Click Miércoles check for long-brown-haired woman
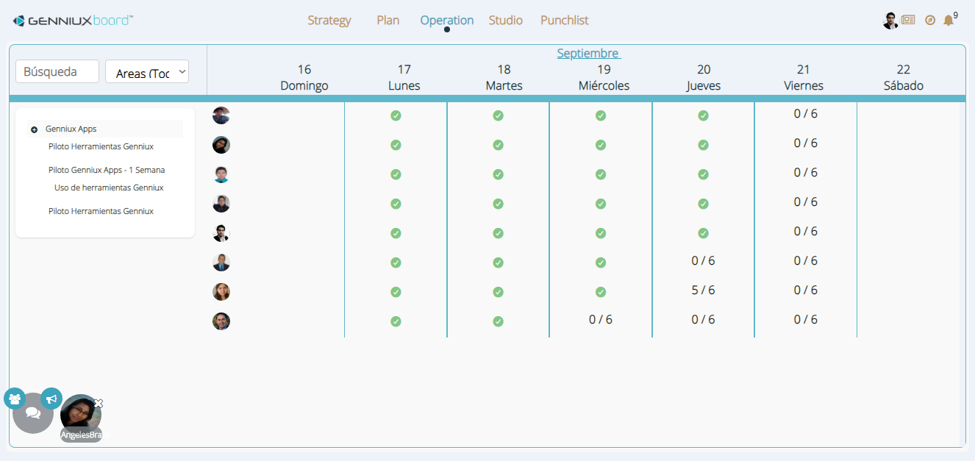The height and width of the screenshot is (461, 975). (x=601, y=292)
